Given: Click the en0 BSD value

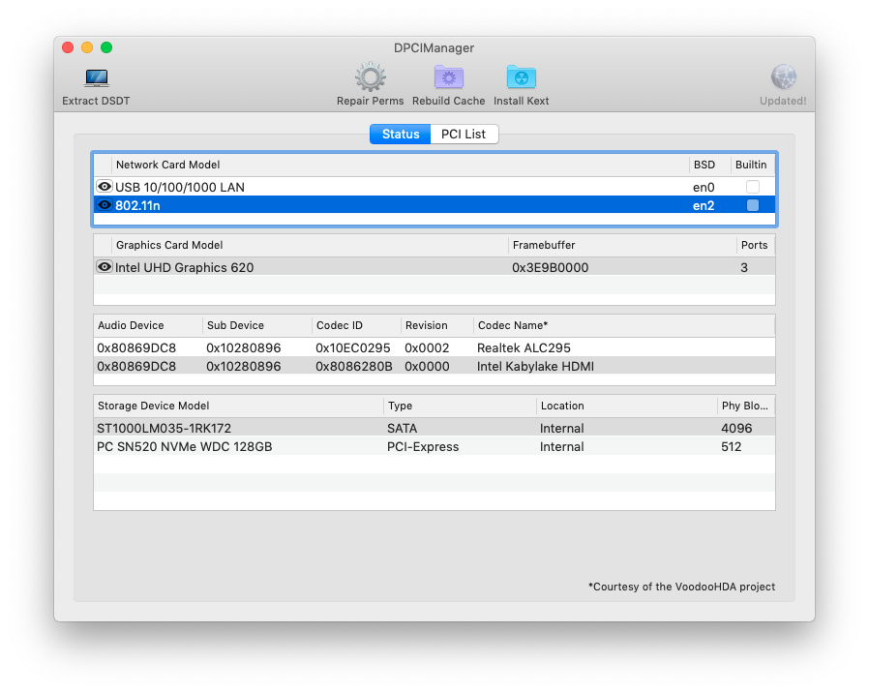Looking at the screenshot, I should 704,188.
